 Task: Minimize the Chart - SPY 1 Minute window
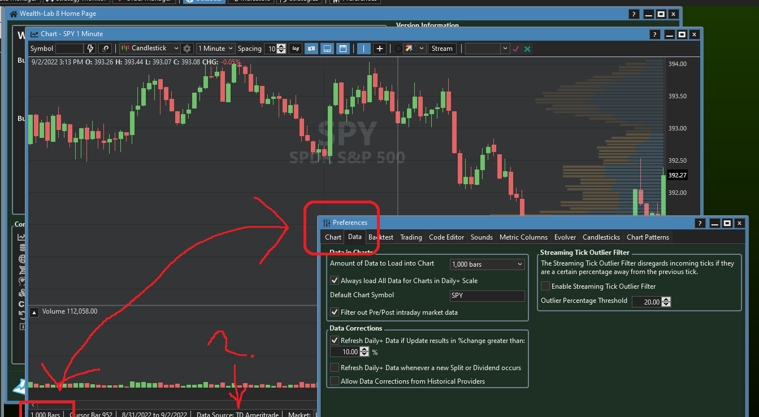click(669, 34)
